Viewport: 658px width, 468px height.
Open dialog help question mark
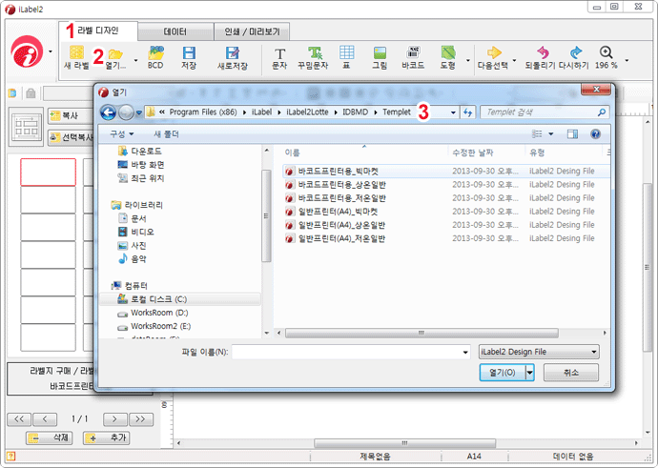click(x=595, y=133)
